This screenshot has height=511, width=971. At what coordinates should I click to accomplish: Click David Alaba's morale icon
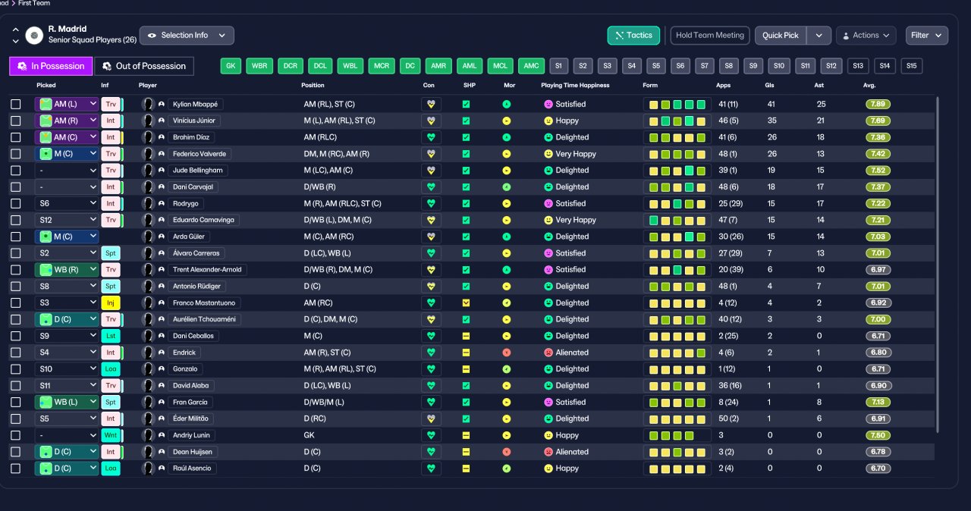pos(507,386)
